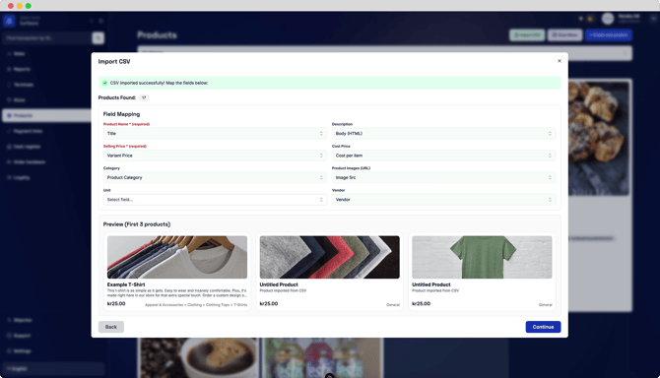Close the Import CSV dialog
This screenshot has width=660, height=378.
click(559, 61)
